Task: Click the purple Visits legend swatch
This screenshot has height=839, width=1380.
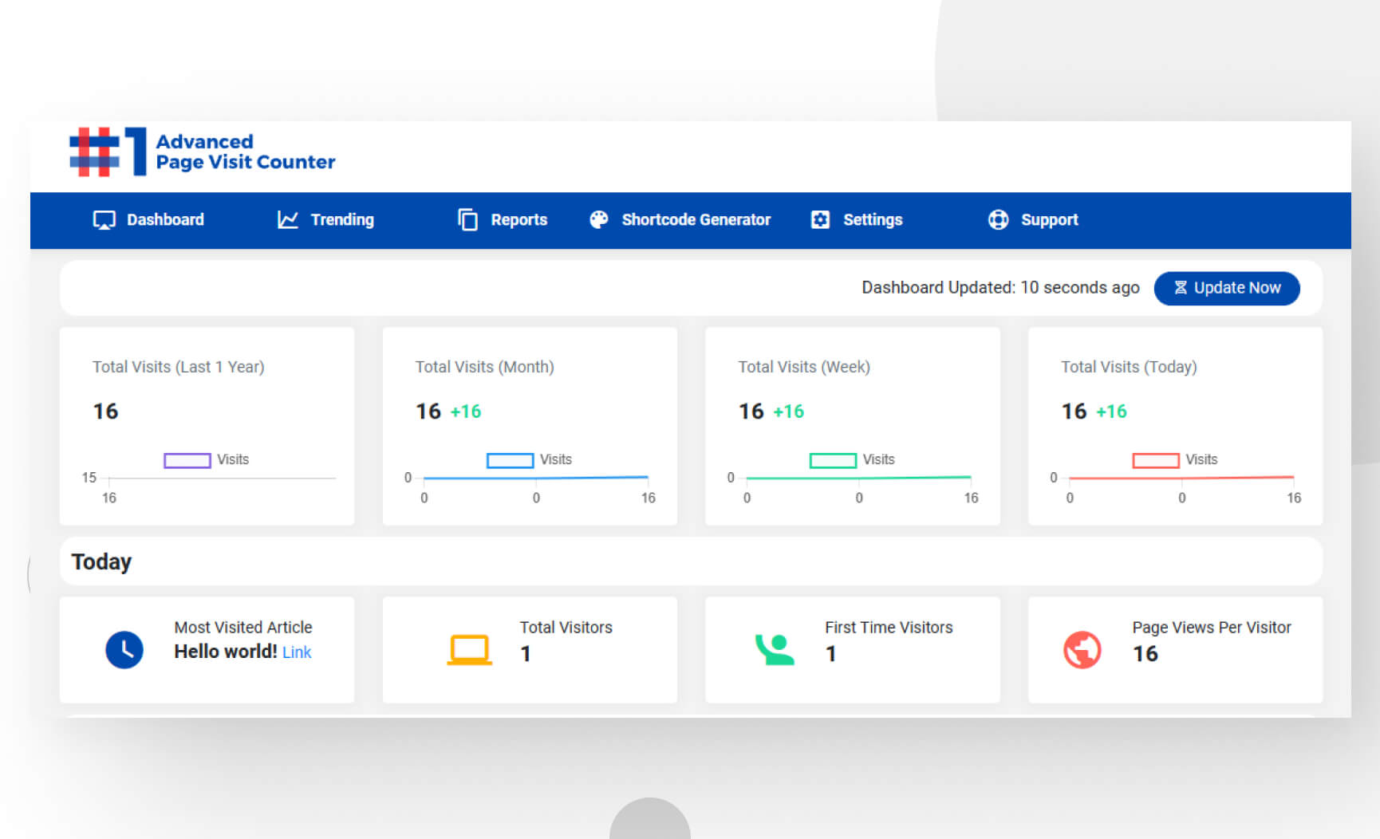Action: coord(186,459)
